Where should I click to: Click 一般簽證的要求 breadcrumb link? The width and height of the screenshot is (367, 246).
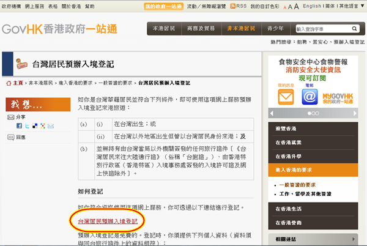pyautogui.click(x=116, y=83)
